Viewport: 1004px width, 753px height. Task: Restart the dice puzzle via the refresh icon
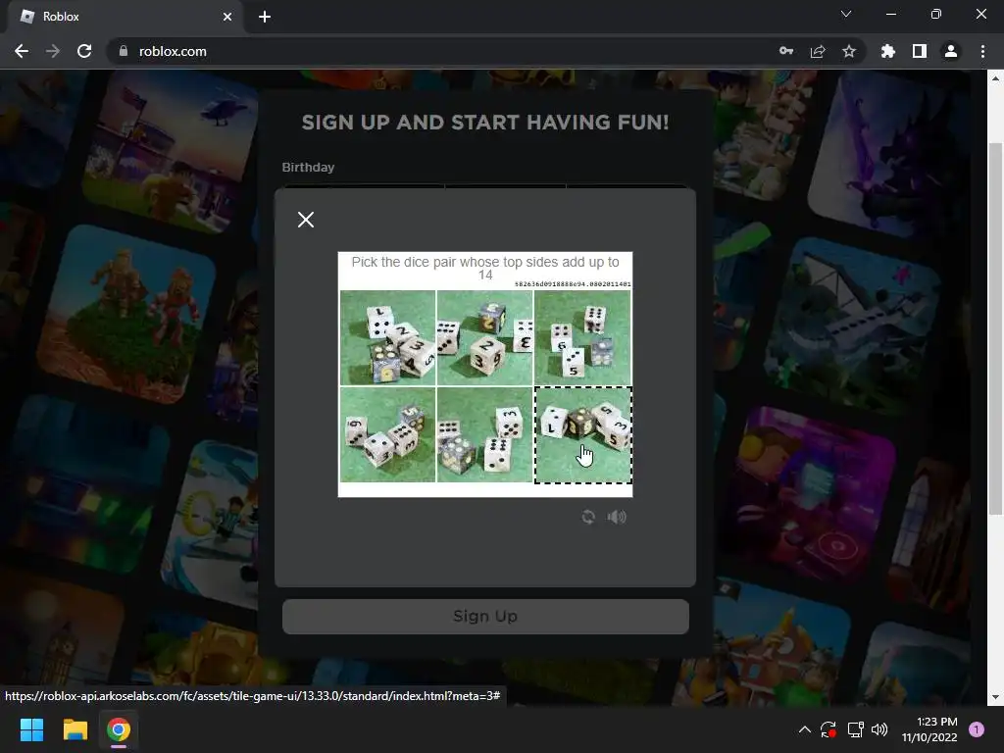[x=588, y=517]
